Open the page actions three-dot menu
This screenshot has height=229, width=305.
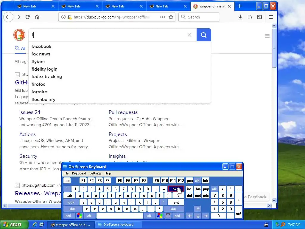pos(162,17)
